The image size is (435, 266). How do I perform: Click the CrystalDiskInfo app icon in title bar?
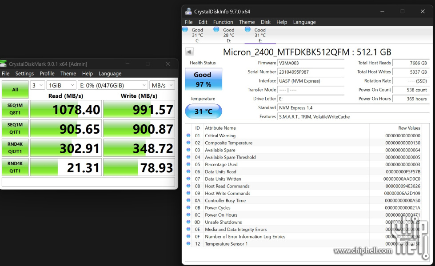[188, 12]
